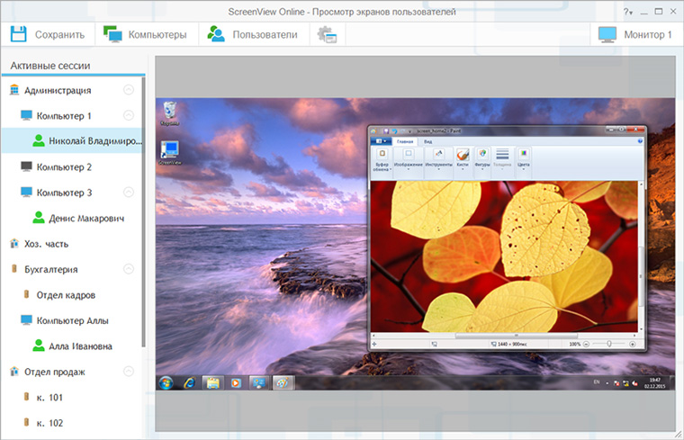The width and height of the screenshot is (684, 440).
Task: Open Media Player on remote taskbar
Action: coord(236,383)
